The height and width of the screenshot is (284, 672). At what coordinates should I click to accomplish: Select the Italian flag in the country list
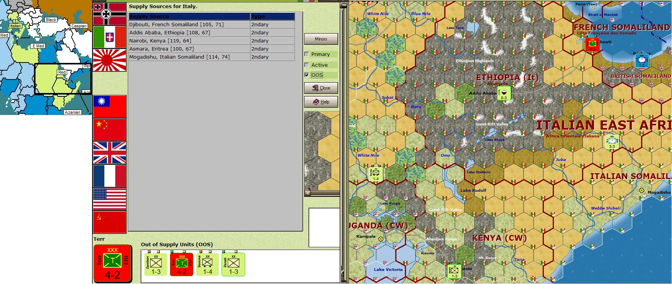point(110,37)
